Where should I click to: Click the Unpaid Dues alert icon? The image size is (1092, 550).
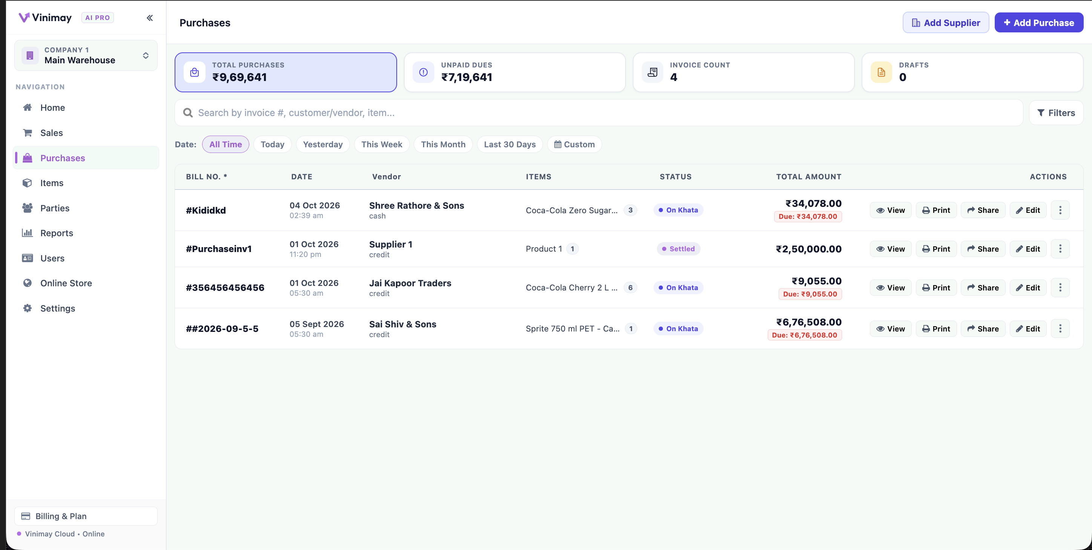coord(423,72)
